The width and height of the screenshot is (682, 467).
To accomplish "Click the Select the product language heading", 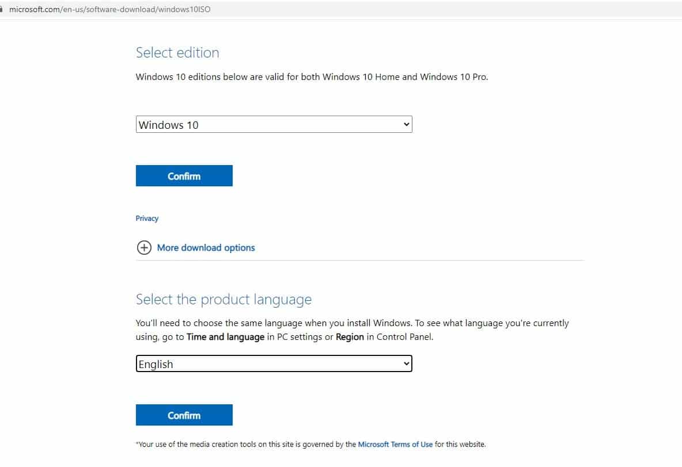I will 223,299.
